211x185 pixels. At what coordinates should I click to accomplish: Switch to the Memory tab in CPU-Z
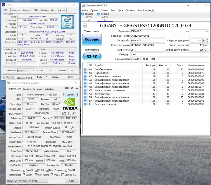pos(27,10)
